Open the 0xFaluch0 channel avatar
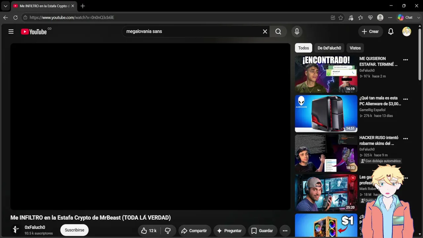 [16, 230]
